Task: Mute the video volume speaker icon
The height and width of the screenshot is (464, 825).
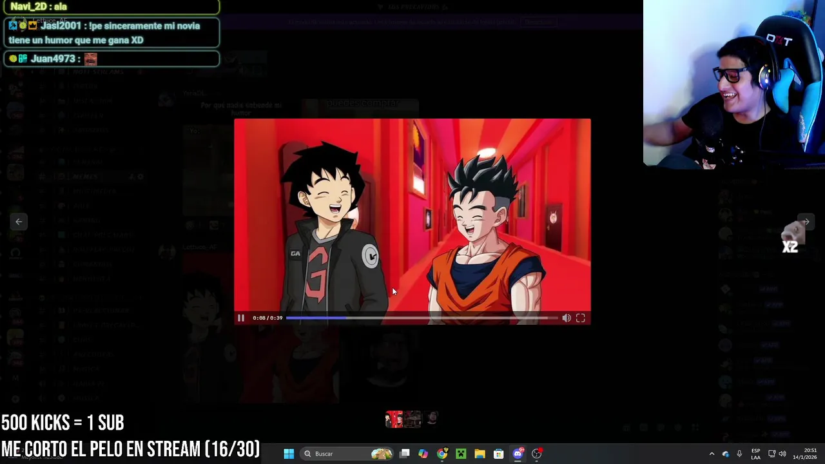Action: point(566,318)
